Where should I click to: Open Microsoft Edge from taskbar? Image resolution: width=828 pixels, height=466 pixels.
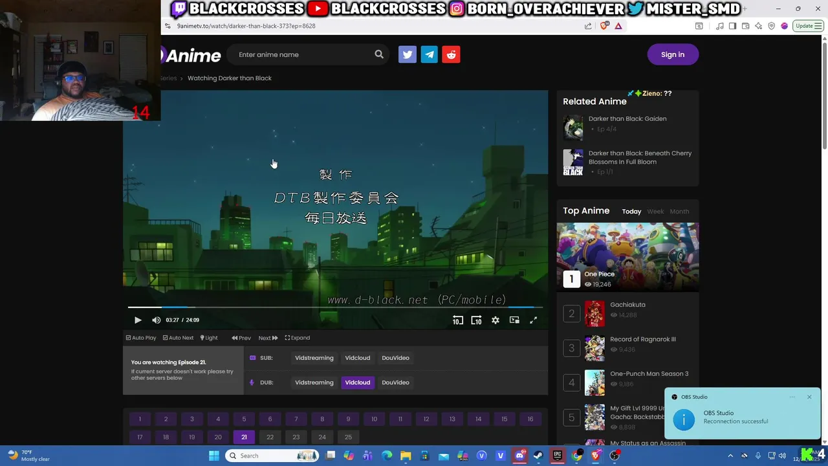click(387, 456)
